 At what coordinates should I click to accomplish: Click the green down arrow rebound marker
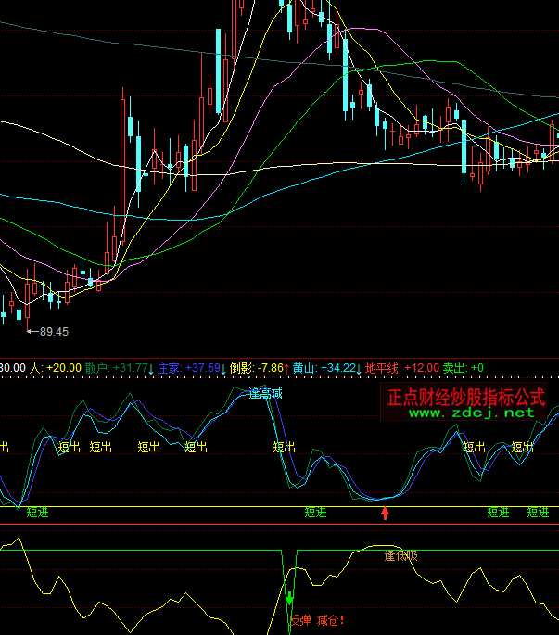[289, 598]
